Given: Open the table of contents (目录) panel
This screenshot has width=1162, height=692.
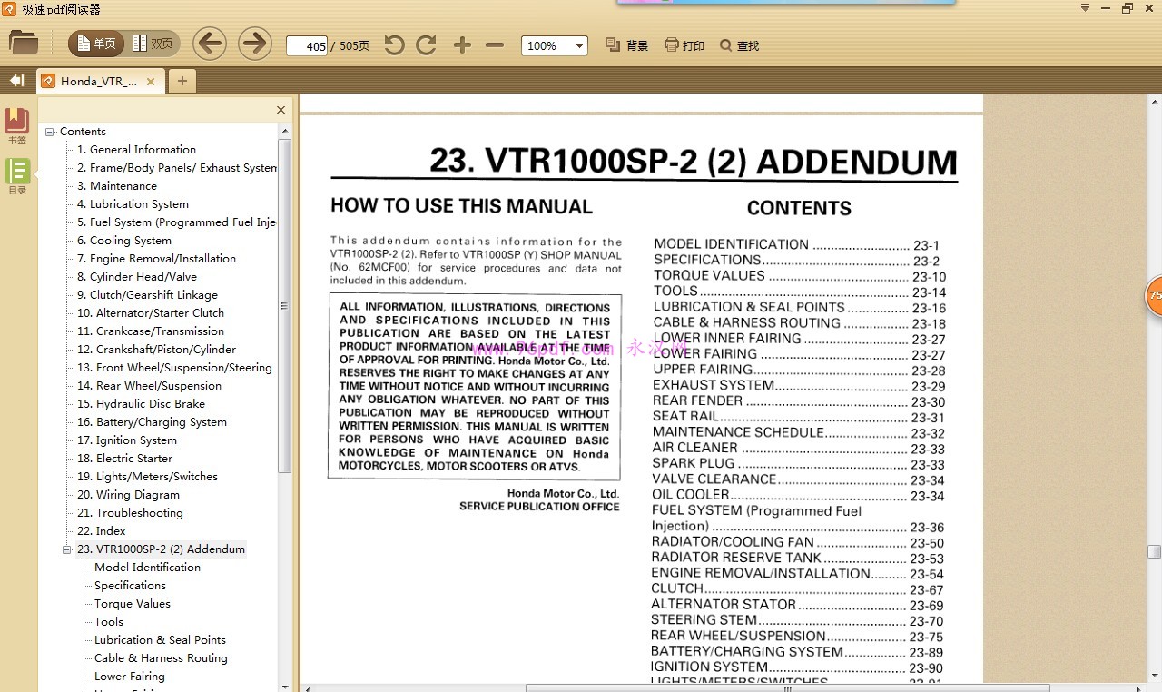Looking at the screenshot, I should click(17, 176).
